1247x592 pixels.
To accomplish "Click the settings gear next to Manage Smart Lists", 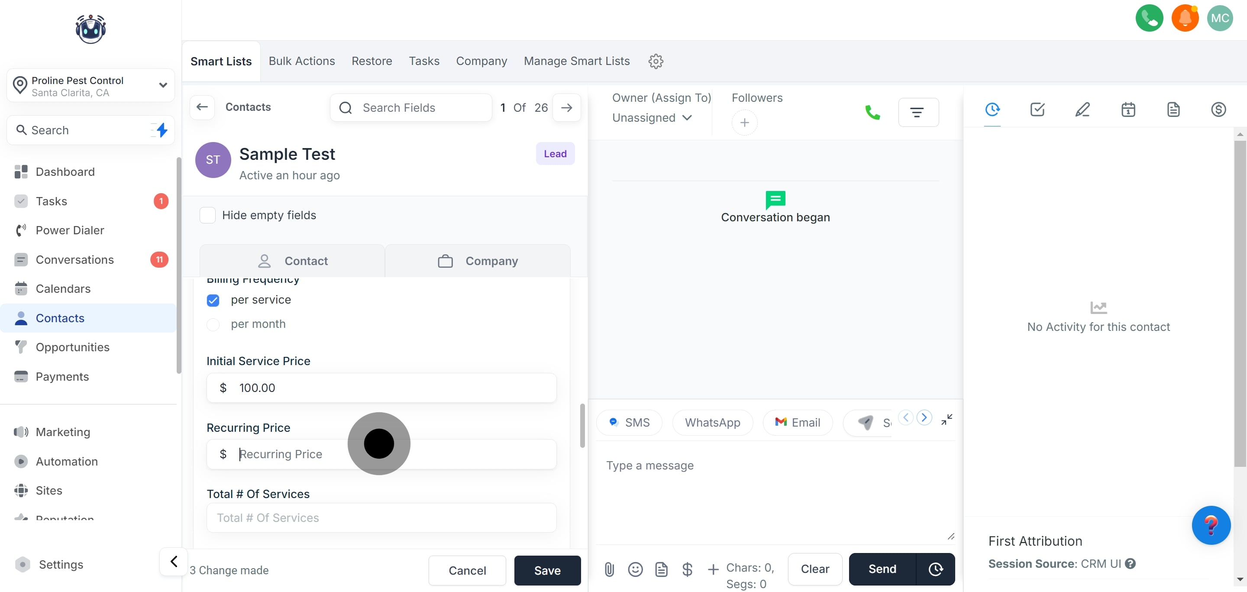I will 656,61.
